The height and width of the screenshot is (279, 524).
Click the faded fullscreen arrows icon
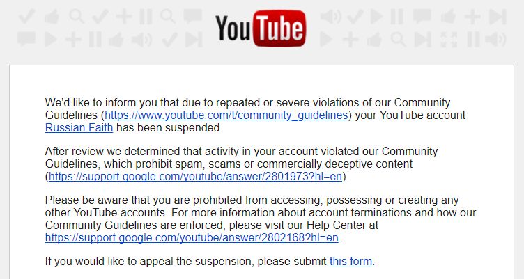click(x=449, y=40)
